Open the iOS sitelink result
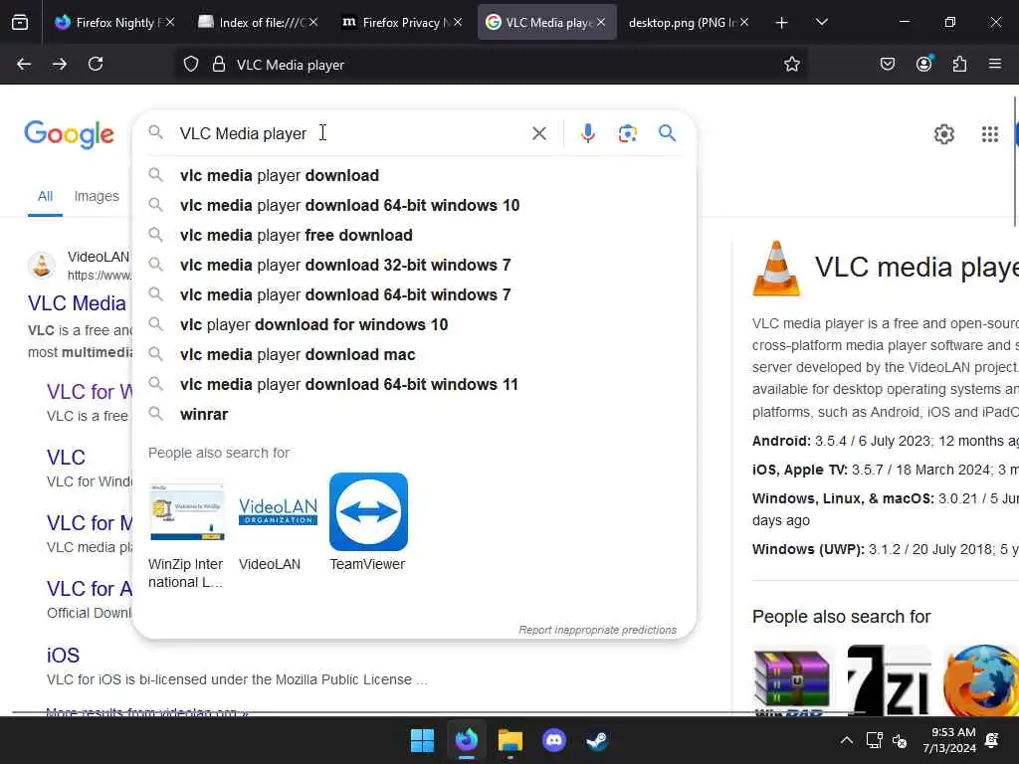 coord(63,655)
